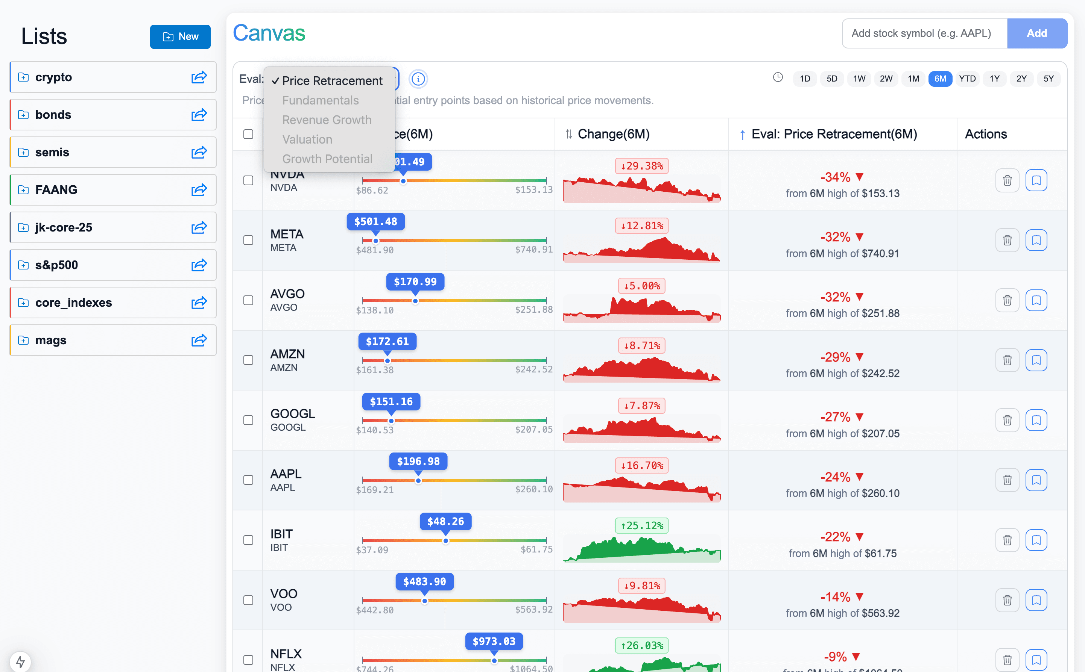Click the lightning bolt icon
Screen dimensions: 1085x672
20,662
